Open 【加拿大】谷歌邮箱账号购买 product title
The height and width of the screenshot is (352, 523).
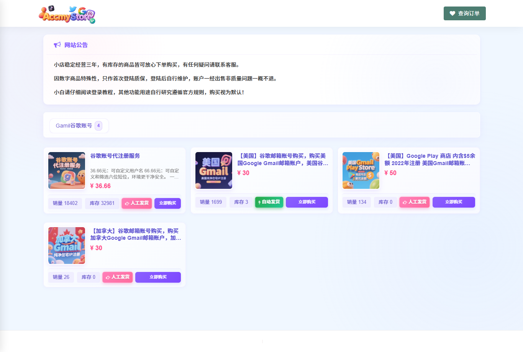pos(136,234)
